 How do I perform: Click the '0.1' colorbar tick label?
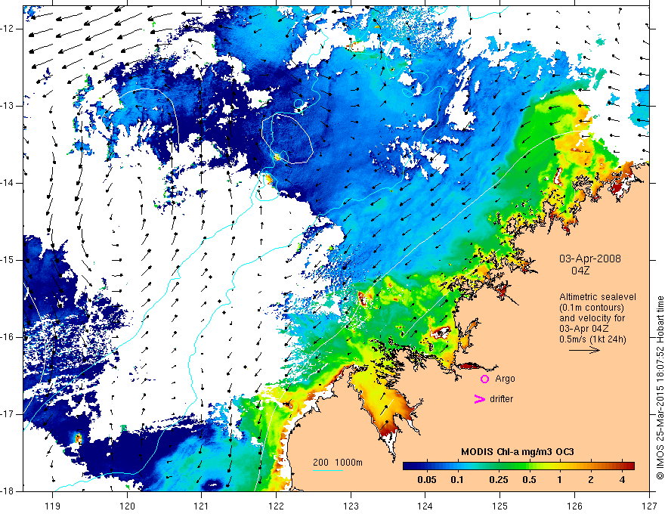coord(456,480)
